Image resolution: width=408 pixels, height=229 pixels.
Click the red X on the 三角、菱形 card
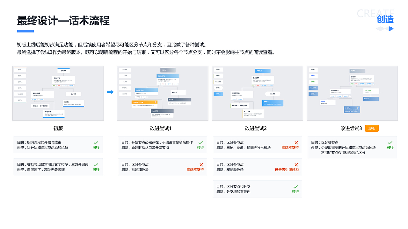pyautogui.click(x=295, y=142)
